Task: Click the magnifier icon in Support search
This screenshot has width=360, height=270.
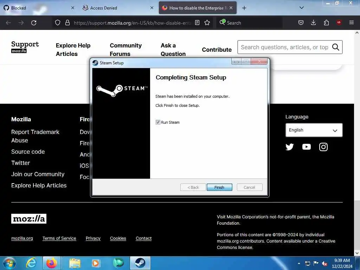Action: 335,47
